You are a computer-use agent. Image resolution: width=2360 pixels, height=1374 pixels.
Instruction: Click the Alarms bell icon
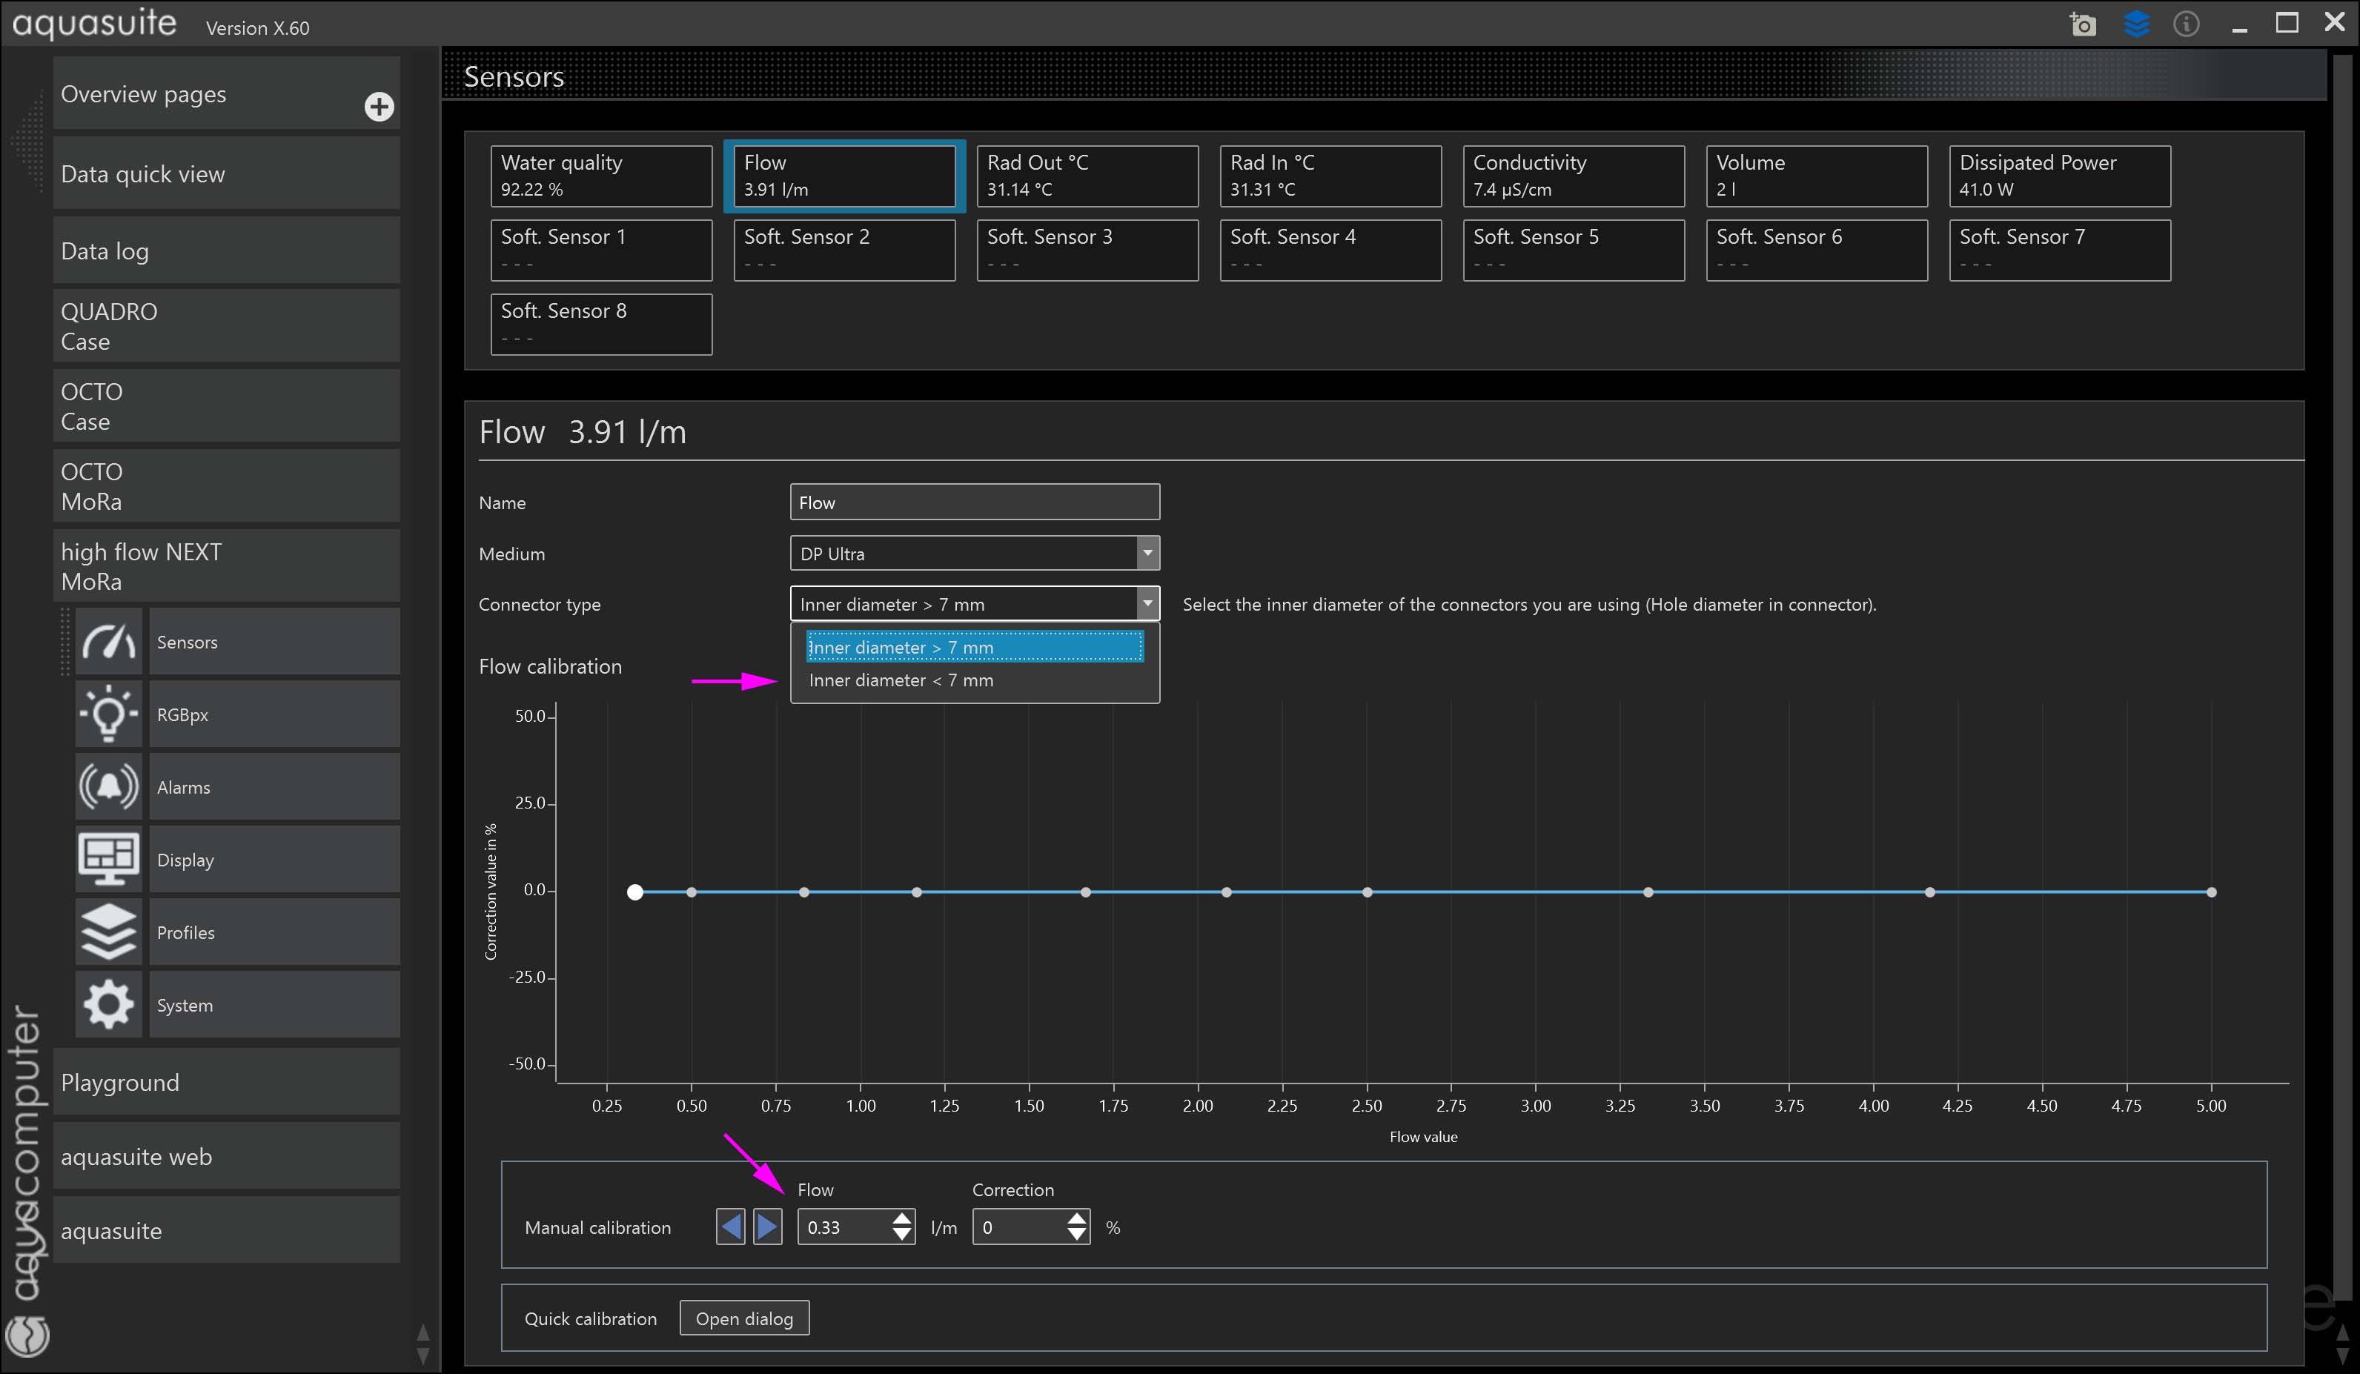[x=109, y=787]
